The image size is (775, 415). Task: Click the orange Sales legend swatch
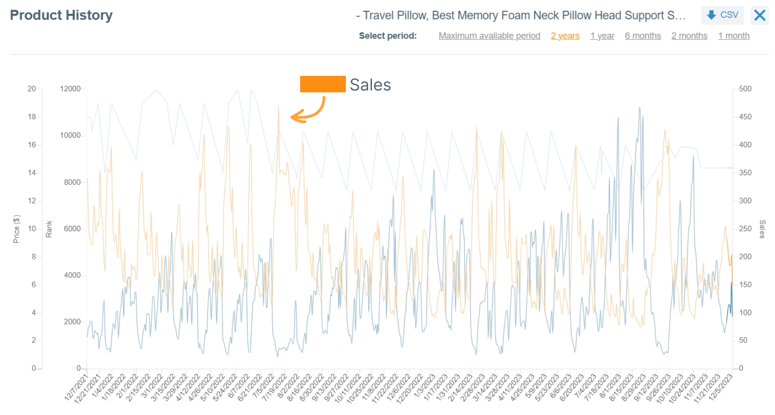pos(323,84)
